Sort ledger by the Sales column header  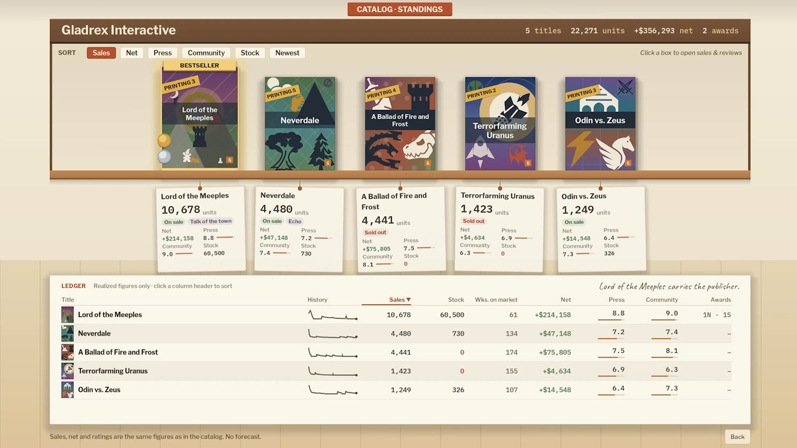(x=399, y=300)
